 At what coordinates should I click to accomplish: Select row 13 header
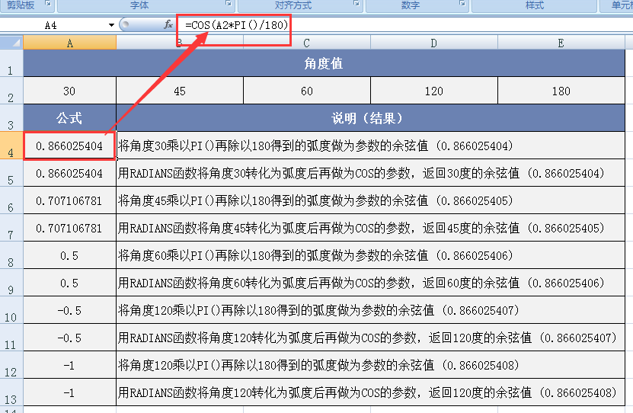11,393
